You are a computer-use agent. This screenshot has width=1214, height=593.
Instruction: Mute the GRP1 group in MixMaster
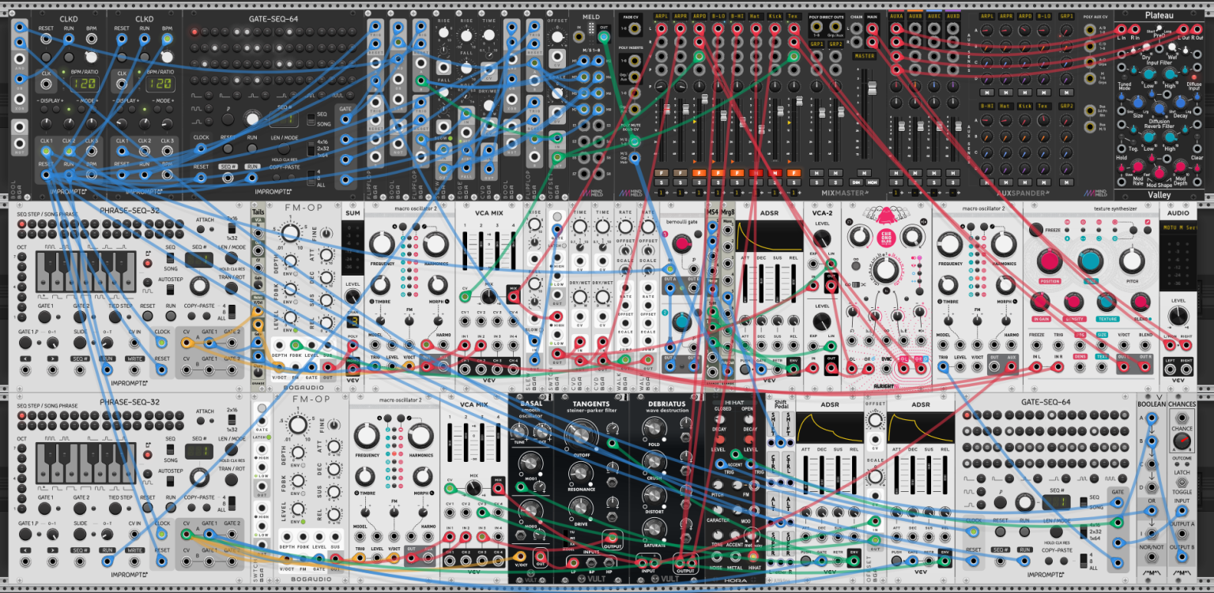click(x=816, y=173)
